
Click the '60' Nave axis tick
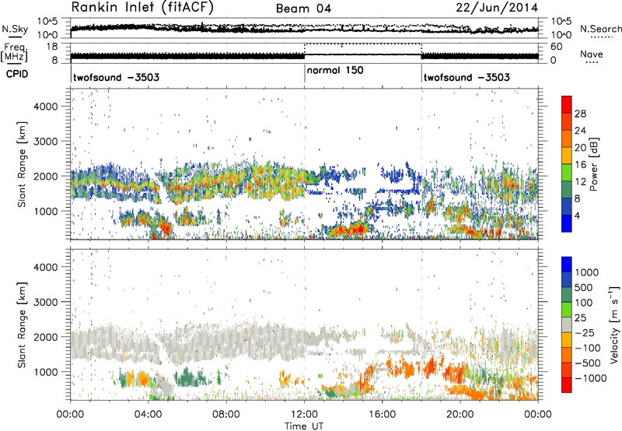pyautogui.click(x=556, y=47)
